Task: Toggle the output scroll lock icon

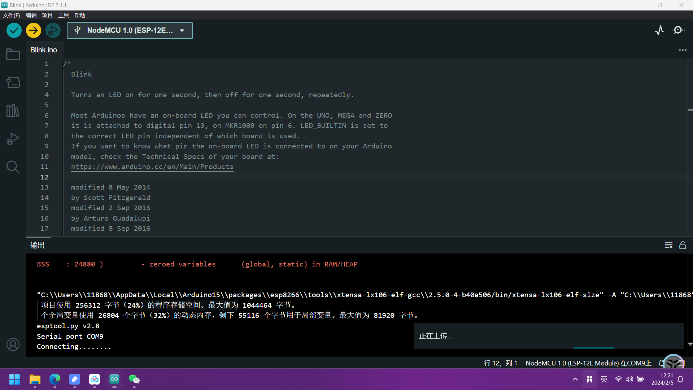Action: coord(683,245)
